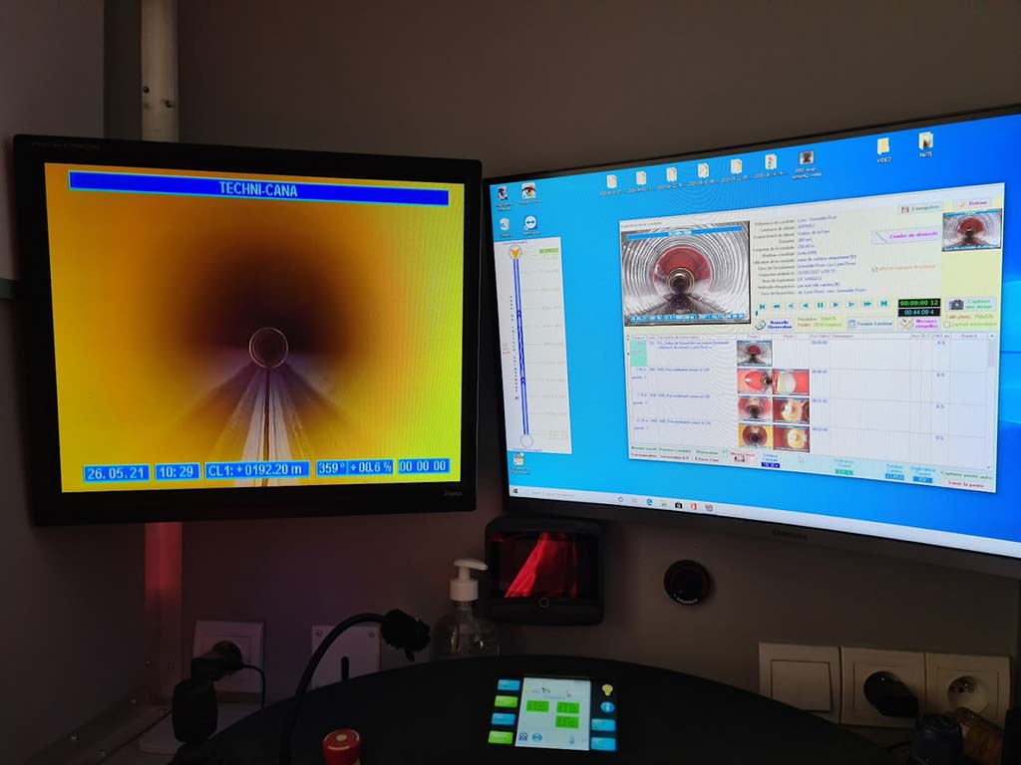Toggle checkbox below Courbe de dénivelé
The image size is (1021, 765).
874,269
